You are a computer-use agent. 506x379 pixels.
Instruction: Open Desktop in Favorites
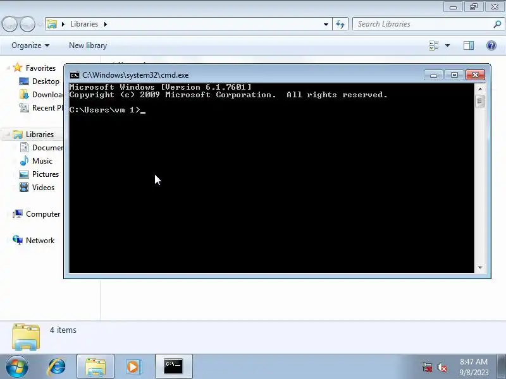[46, 81]
